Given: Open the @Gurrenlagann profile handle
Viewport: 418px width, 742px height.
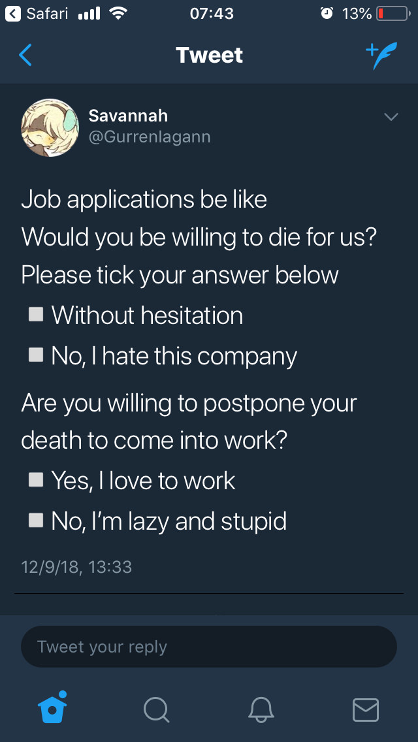Looking at the screenshot, I should (150, 137).
